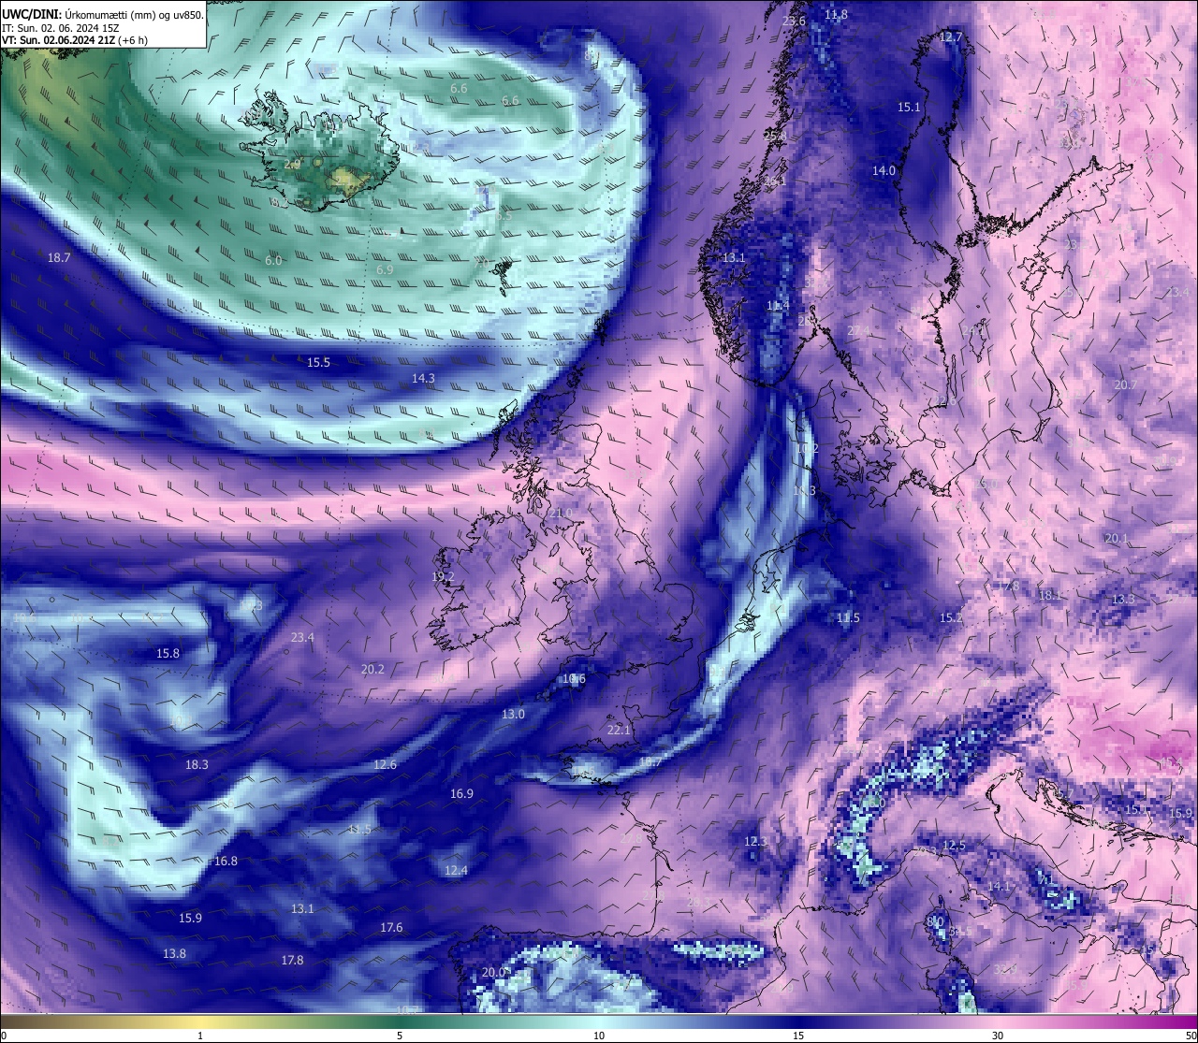Click the 11.8 value on the map
Viewport: 1198px width, 1043px height.
(x=837, y=14)
